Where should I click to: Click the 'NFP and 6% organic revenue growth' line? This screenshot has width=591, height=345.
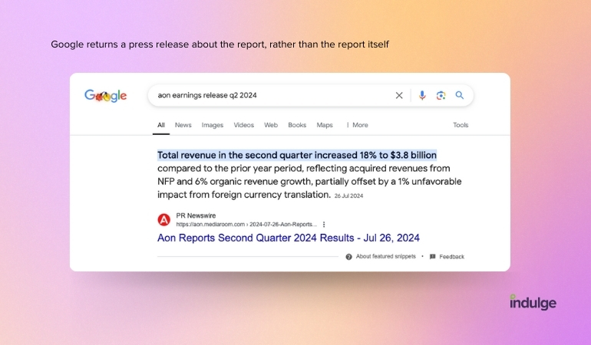(x=309, y=182)
